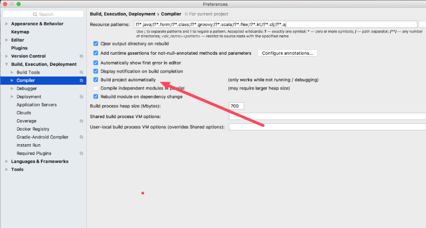Click the Build process heap size field
426x228 pixels.
pos(236,106)
